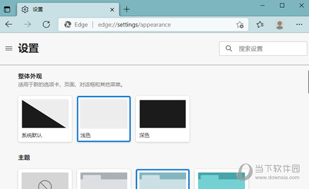
Task: Open the three-dot settings and more menu
Action: [x=299, y=25]
